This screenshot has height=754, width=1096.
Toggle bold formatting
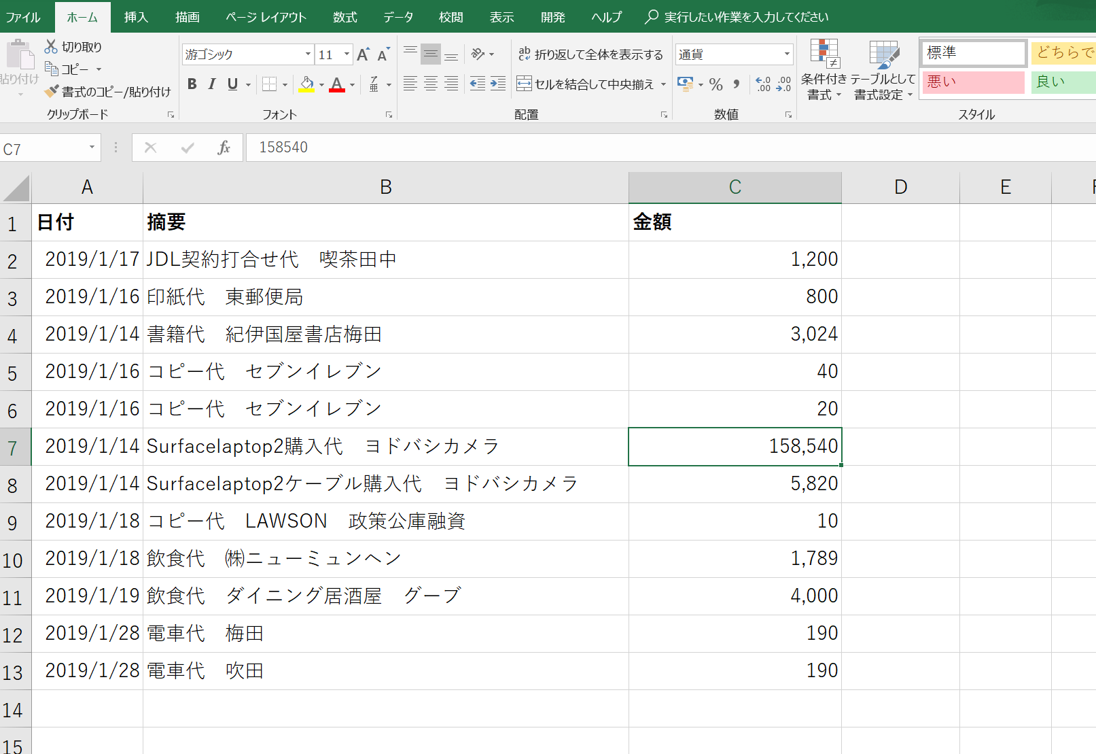coord(192,84)
